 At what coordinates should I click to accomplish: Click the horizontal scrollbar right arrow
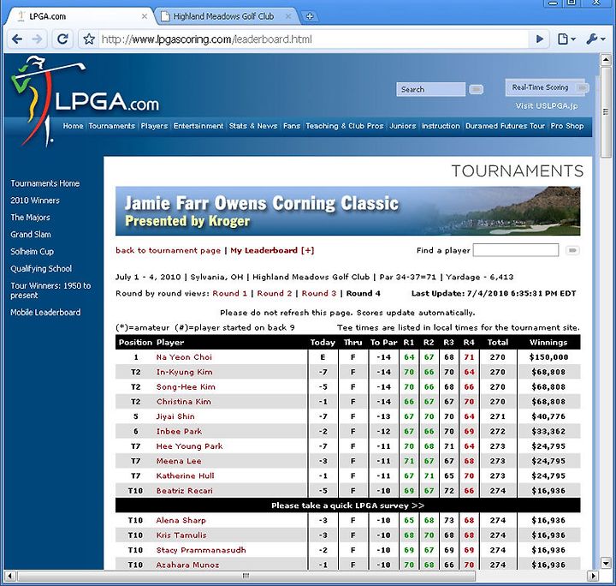coord(592,577)
